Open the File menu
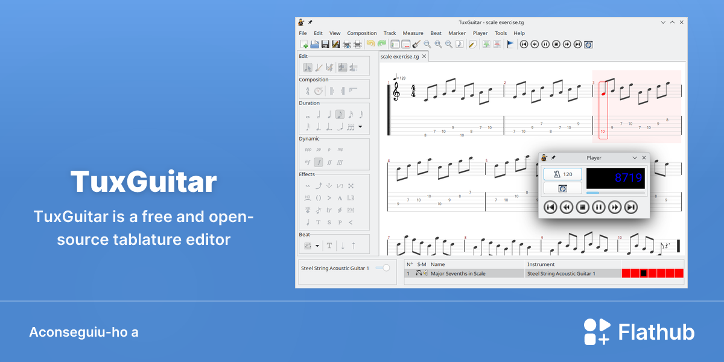 coord(303,33)
